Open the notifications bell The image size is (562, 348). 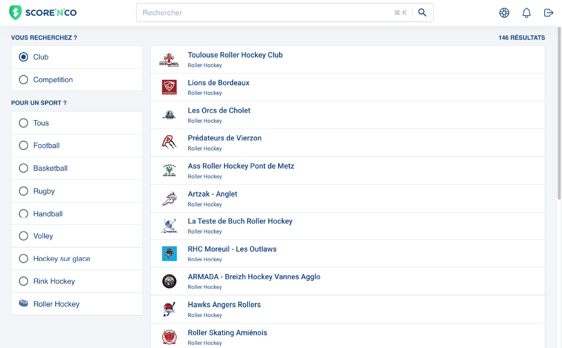526,13
